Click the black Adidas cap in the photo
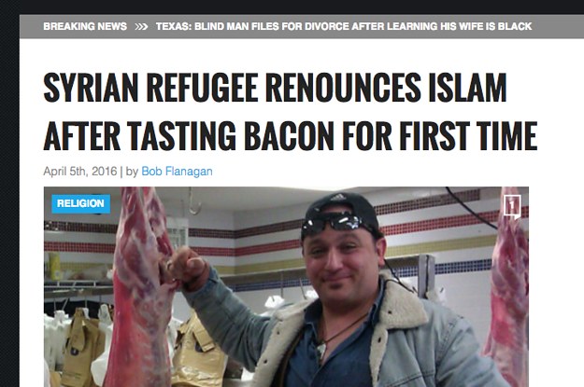This screenshot has width=584, height=387. coord(339,210)
